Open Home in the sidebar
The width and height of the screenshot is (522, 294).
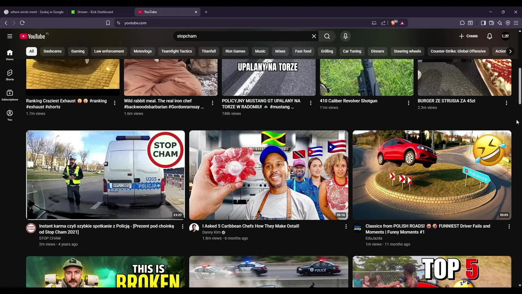click(x=10, y=55)
